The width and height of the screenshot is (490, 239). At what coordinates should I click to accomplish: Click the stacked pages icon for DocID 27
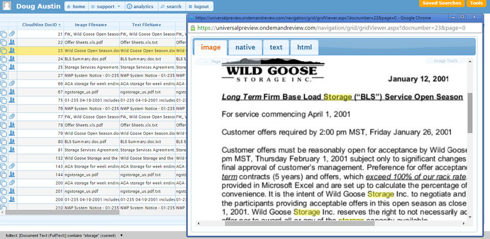coord(4,76)
